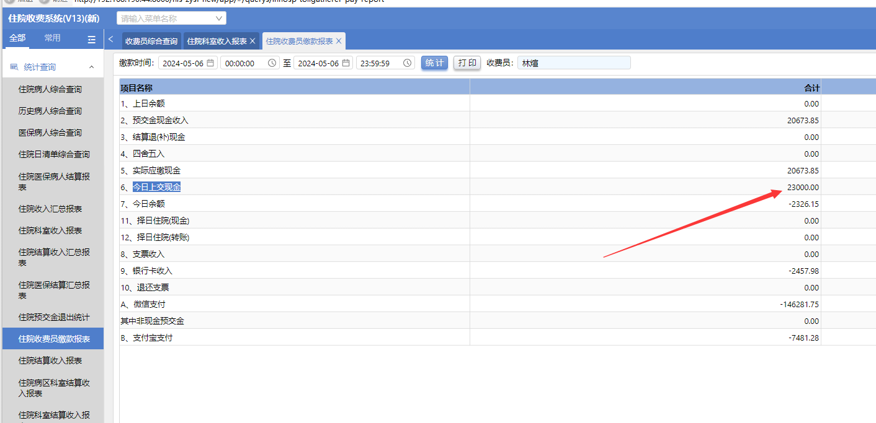Select row B、支付宝支付
Viewport: 876px width, 423px height.
pyautogui.click(x=498, y=338)
